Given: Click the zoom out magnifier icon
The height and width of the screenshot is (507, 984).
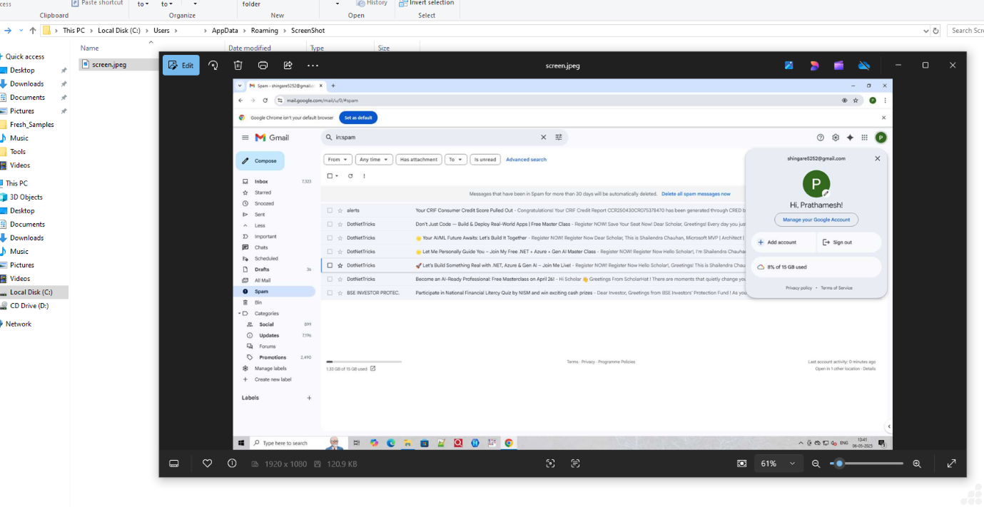Looking at the screenshot, I should [816, 464].
